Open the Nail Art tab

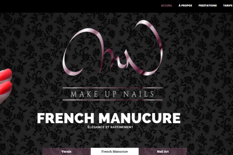163,152
